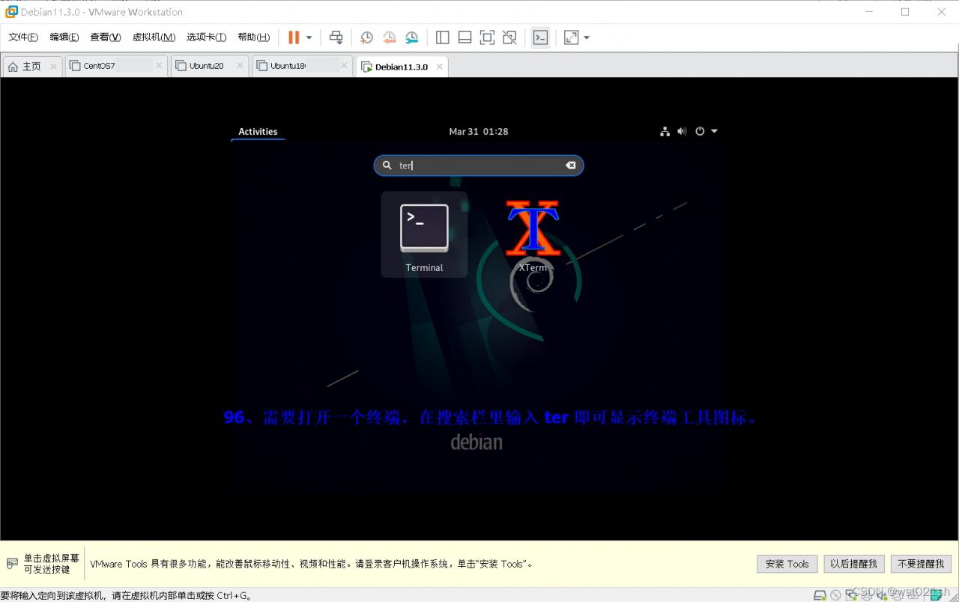
Task: Close the Ubuntu20 tab
Action: pyautogui.click(x=240, y=66)
